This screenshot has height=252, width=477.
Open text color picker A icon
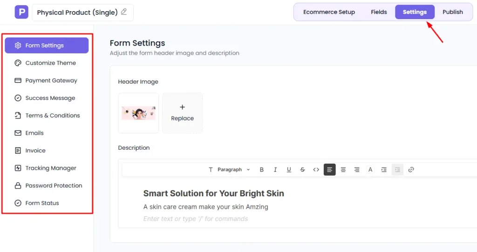click(x=370, y=170)
